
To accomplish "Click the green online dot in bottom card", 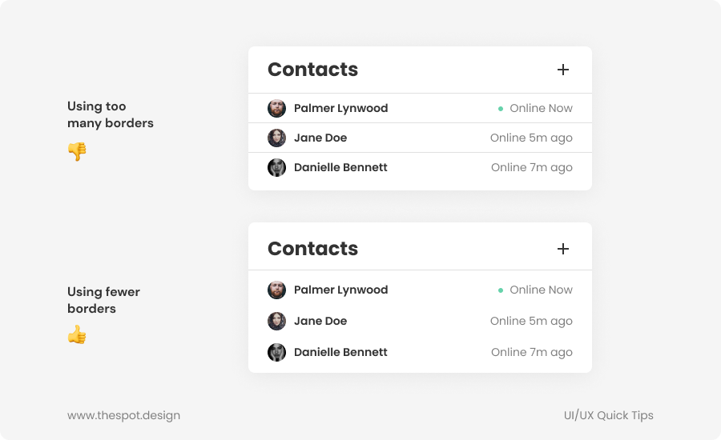I will 501,290.
